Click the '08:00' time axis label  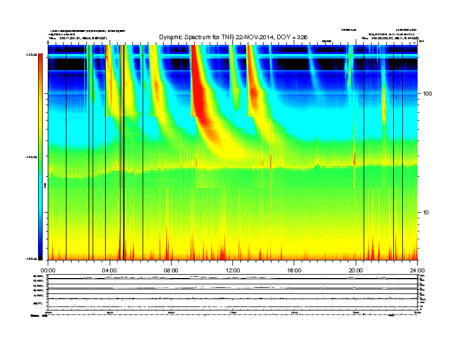click(171, 271)
